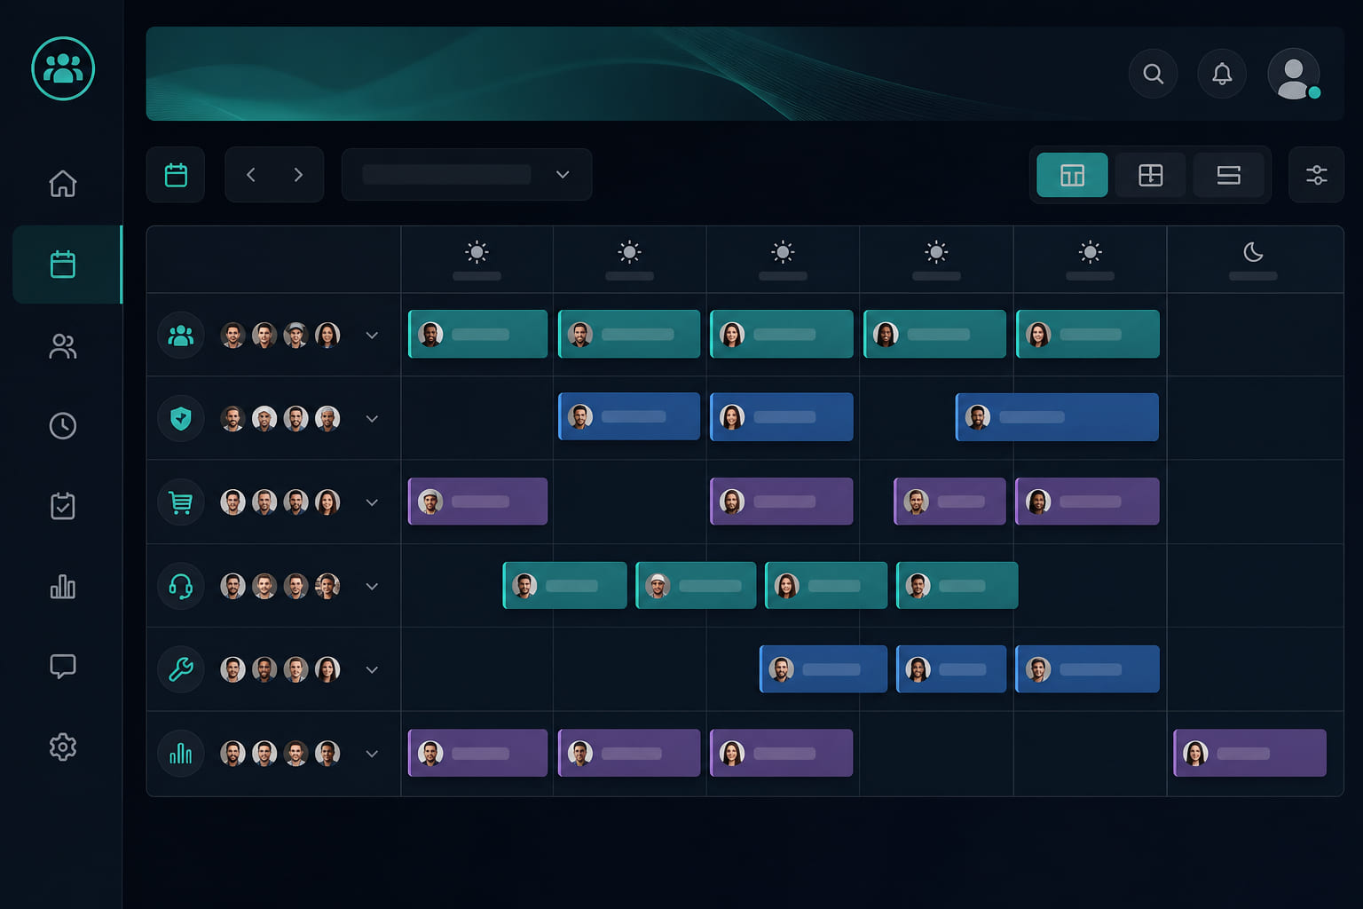Open the settings gear in sidebar
Screen dimensions: 1363x909
(63, 747)
